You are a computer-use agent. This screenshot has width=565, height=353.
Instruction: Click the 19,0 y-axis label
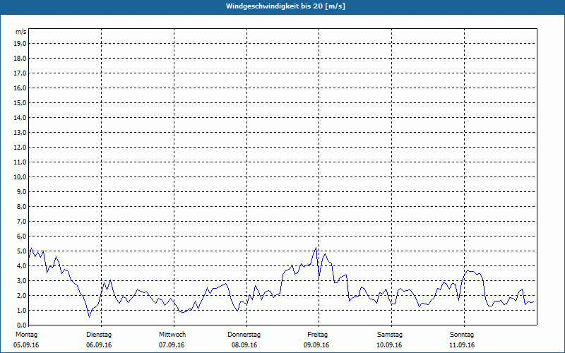click(x=19, y=44)
